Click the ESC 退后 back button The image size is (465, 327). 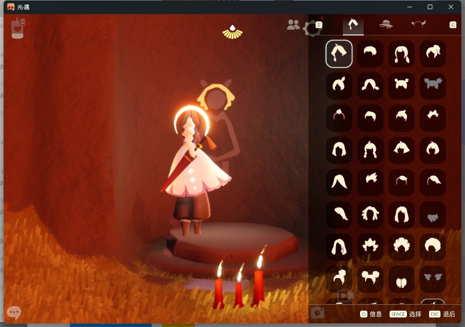(x=442, y=314)
